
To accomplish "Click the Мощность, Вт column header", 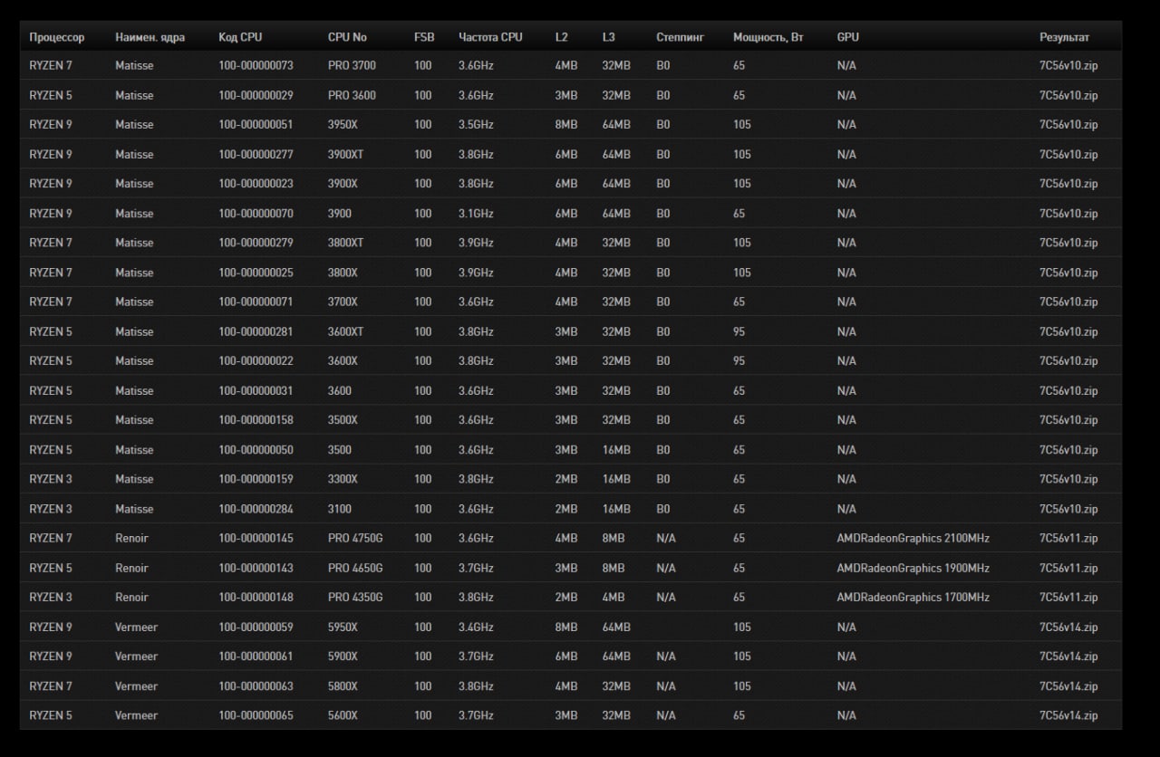I will click(x=768, y=37).
